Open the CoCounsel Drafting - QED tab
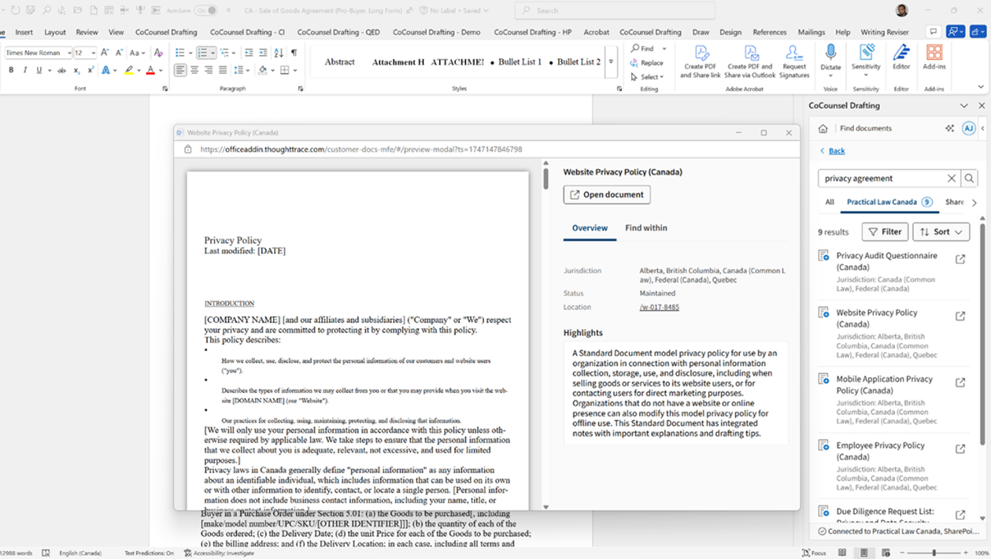The height and width of the screenshot is (559, 991). 338,33
